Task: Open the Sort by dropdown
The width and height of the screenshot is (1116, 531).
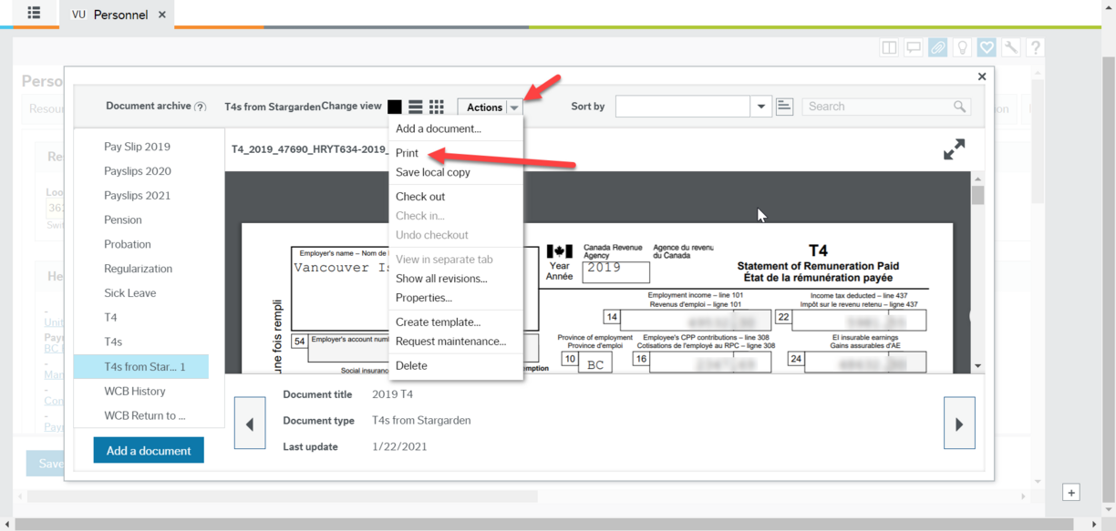Action: [760, 106]
